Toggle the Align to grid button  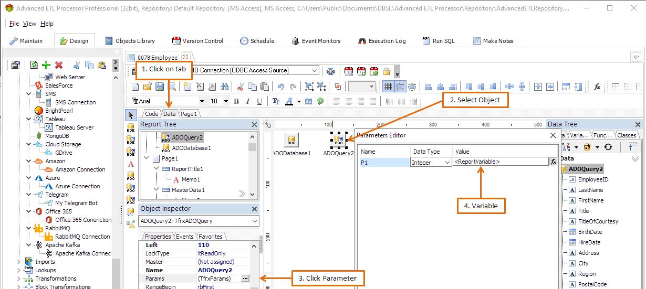(400, 87)
